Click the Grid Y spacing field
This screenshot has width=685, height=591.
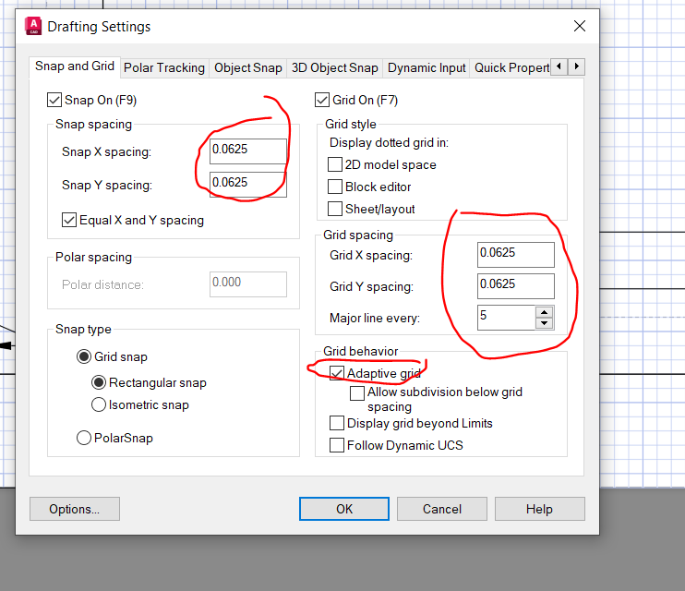(516, 286)
